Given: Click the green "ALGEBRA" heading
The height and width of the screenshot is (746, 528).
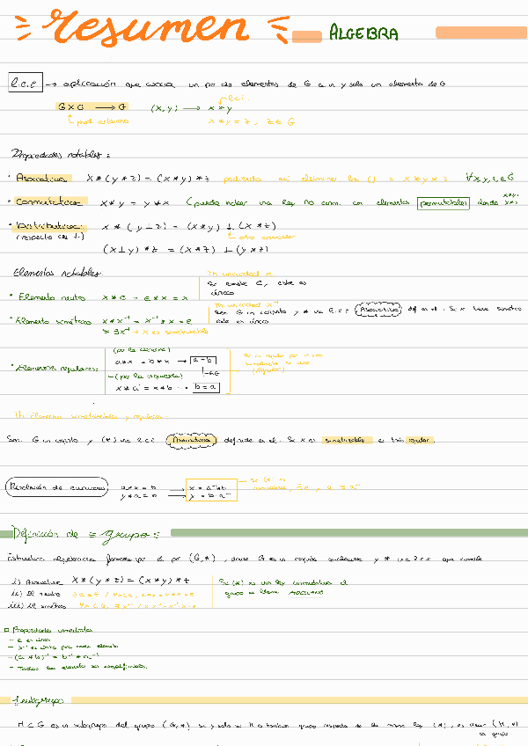Looking at the screenshot, I should click(x=363, y=34).
